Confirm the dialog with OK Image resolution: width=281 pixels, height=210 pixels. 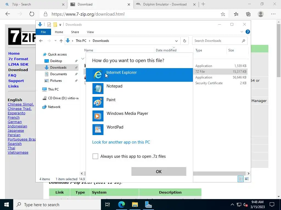point(159,171)
